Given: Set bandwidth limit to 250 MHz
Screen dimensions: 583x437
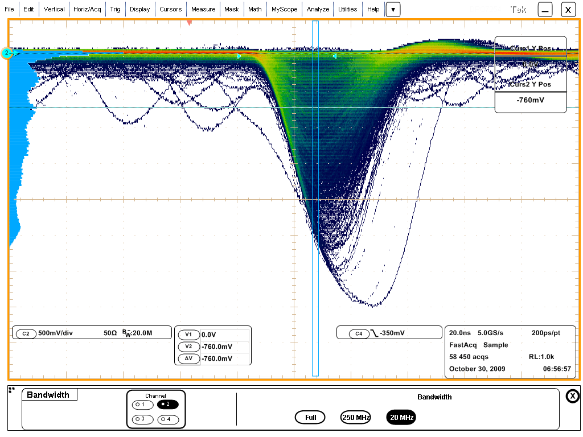Looking at the screenshot, I should [x=355, y=418].
